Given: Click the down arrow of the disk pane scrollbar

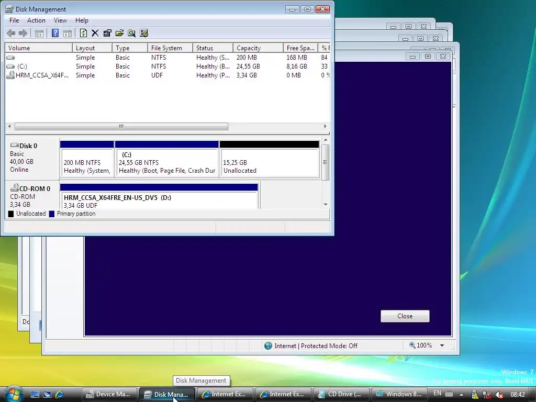Looking at the screenshot, I should (326, 205).
